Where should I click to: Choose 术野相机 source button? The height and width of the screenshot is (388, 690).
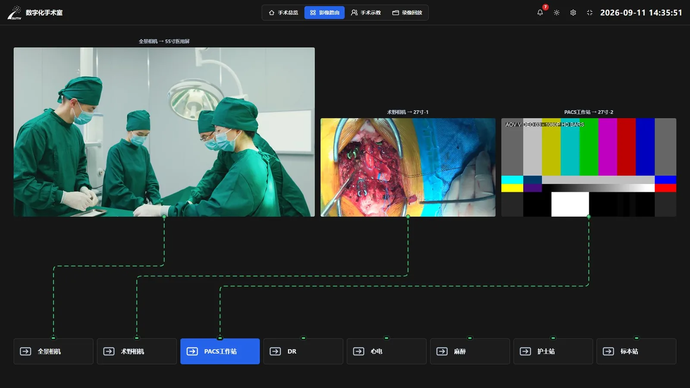tap(137, 351)
